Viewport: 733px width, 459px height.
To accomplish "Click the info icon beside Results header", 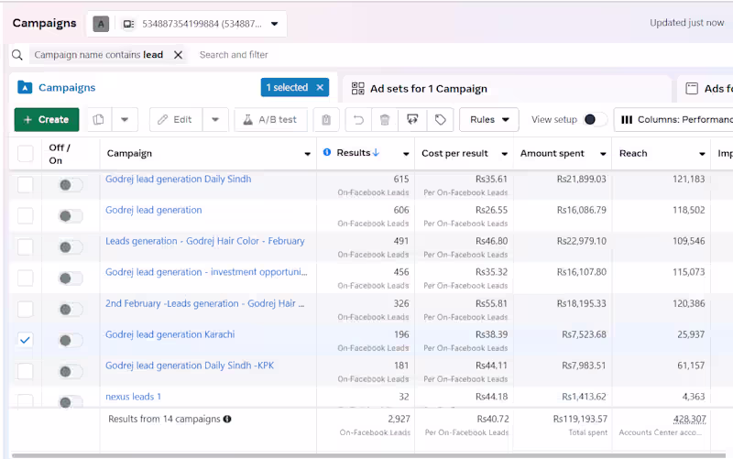I will 327,153.
